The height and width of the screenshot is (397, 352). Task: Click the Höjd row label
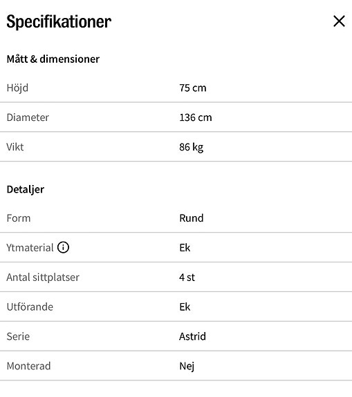point(17,88)
